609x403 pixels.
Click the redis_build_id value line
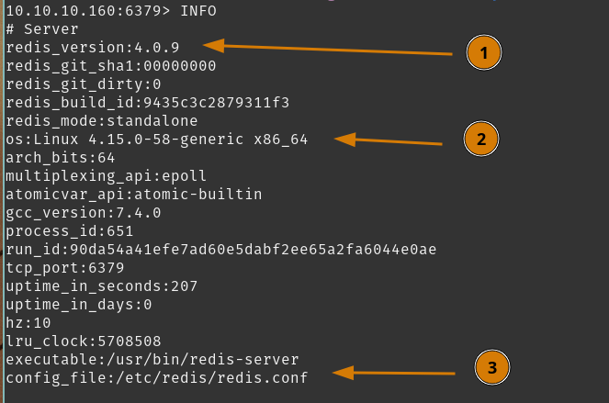point(147,103)
